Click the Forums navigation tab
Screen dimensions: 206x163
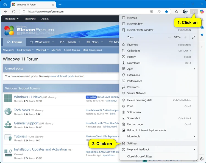pos(15,42)
